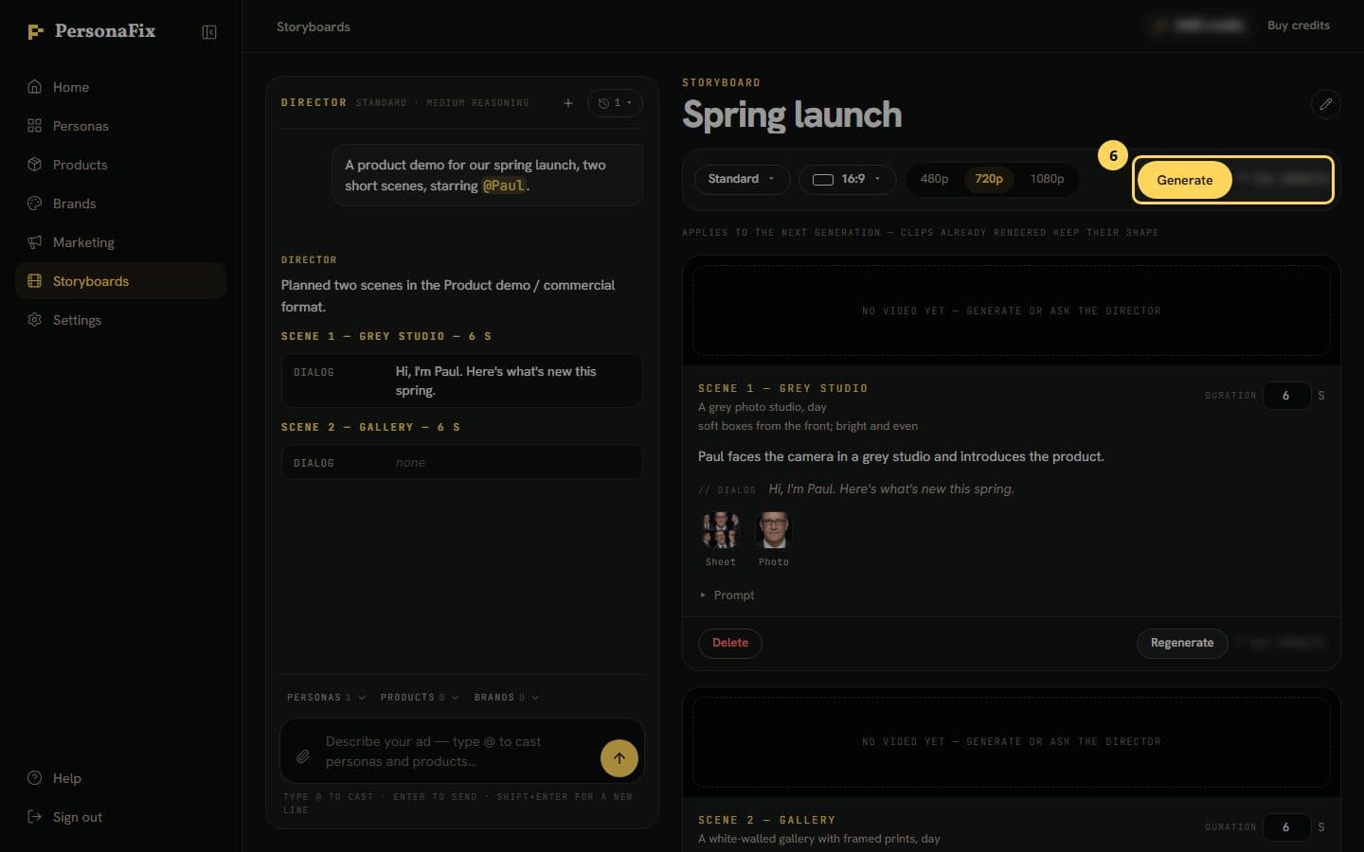Delete Scene 1 with Delete button

(730, 643)
